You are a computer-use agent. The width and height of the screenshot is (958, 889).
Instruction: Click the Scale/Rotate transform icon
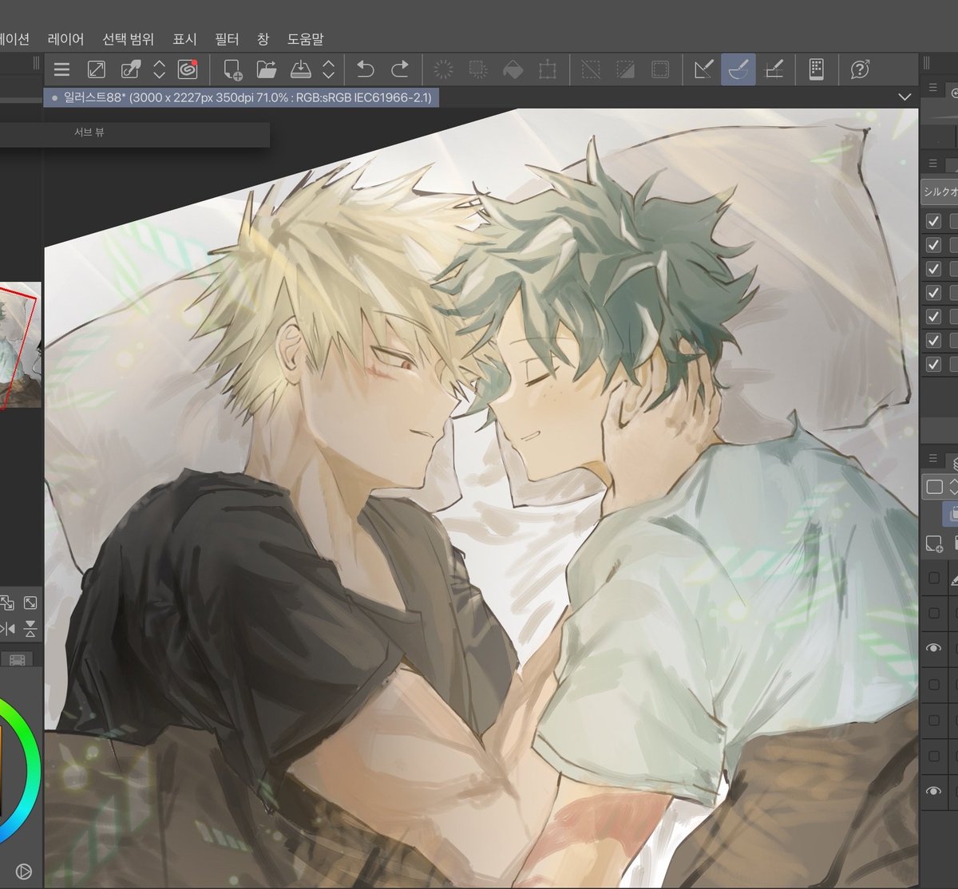[548, 69]
